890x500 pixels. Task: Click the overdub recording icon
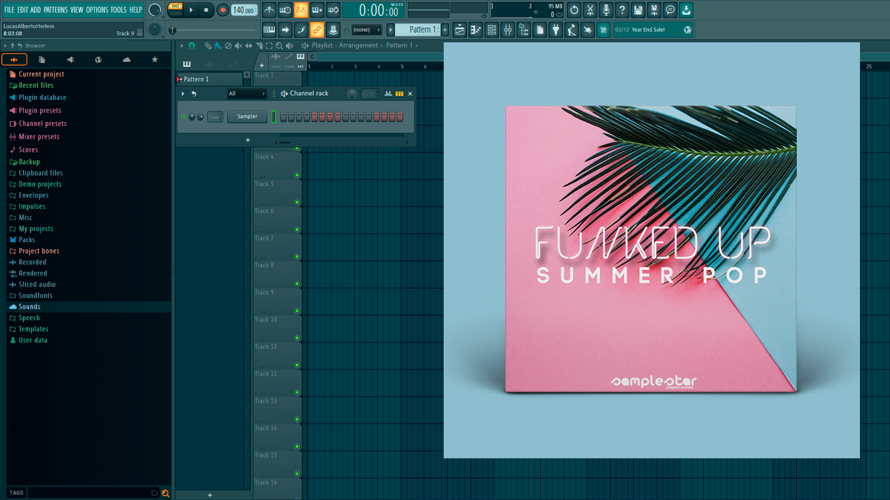pyautogui.click(x=317, y=10)
